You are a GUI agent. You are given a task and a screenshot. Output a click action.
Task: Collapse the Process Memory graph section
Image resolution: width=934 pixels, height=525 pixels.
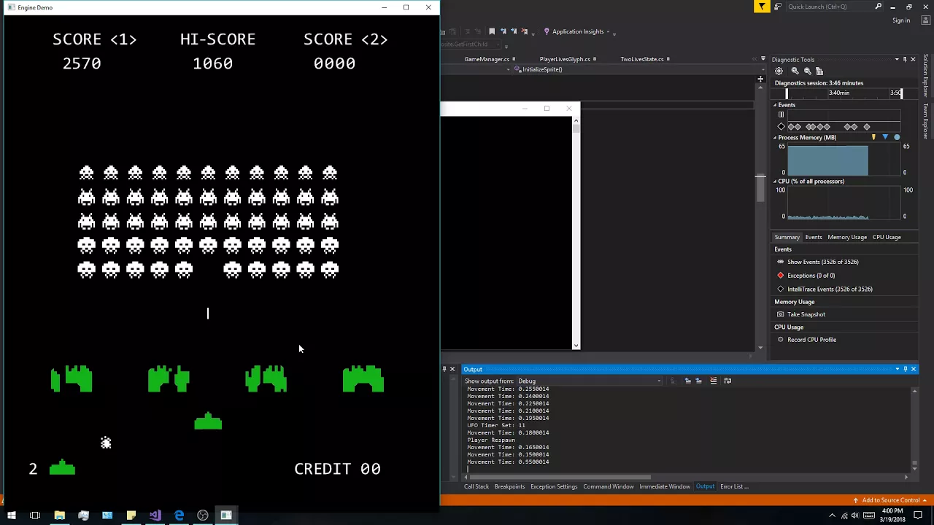[776, 137]
